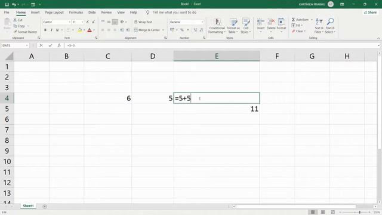Apply a border from the Borders icon
382x215 pixels.
pos(69,30)
